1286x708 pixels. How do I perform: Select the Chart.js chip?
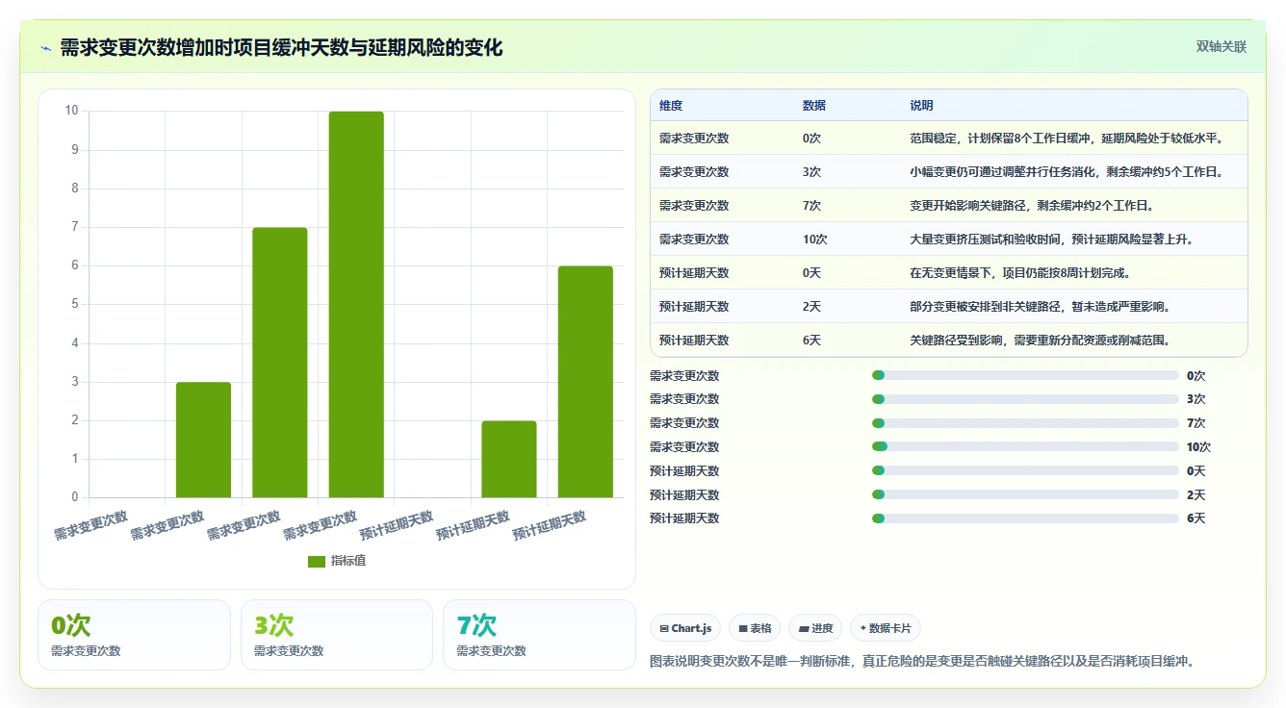[685, 628]
